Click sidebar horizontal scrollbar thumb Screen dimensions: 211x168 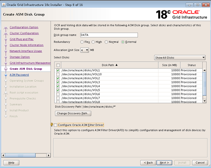pos(20,155)
